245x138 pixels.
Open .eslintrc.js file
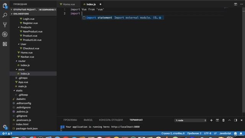(22, 112)
